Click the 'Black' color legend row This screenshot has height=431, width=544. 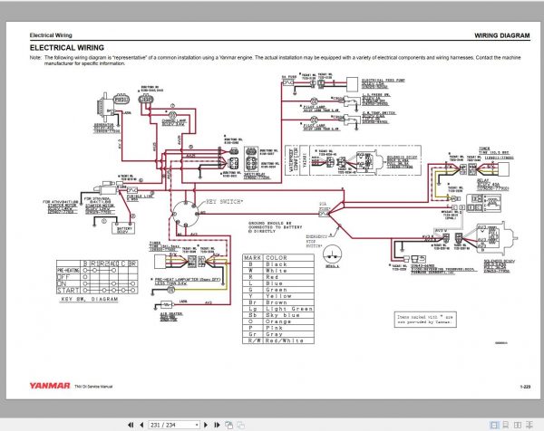coord(278,264)
